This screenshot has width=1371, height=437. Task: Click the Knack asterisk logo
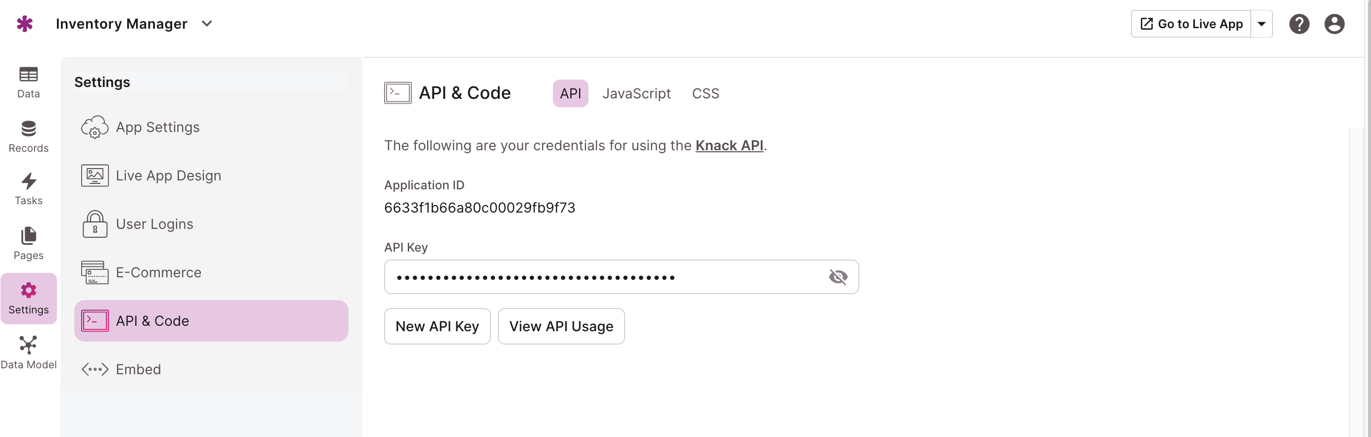click(x=24, y=23)
